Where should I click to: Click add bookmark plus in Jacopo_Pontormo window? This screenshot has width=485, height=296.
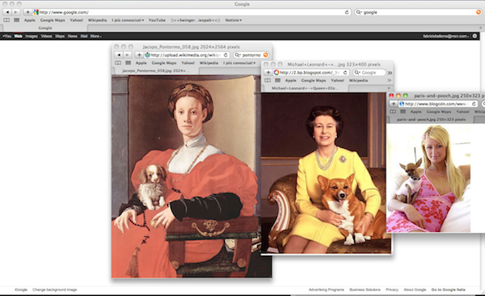tap(139, 55)
